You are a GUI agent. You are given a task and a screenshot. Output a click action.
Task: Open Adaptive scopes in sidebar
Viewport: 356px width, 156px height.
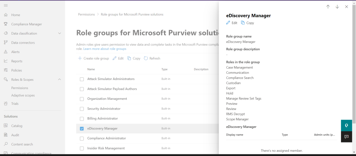pos(23,95)
